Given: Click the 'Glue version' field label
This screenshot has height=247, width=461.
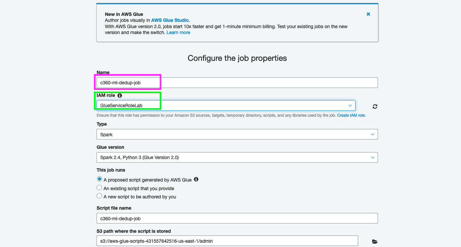Looking at the screenshot, I should pos(110,147).
